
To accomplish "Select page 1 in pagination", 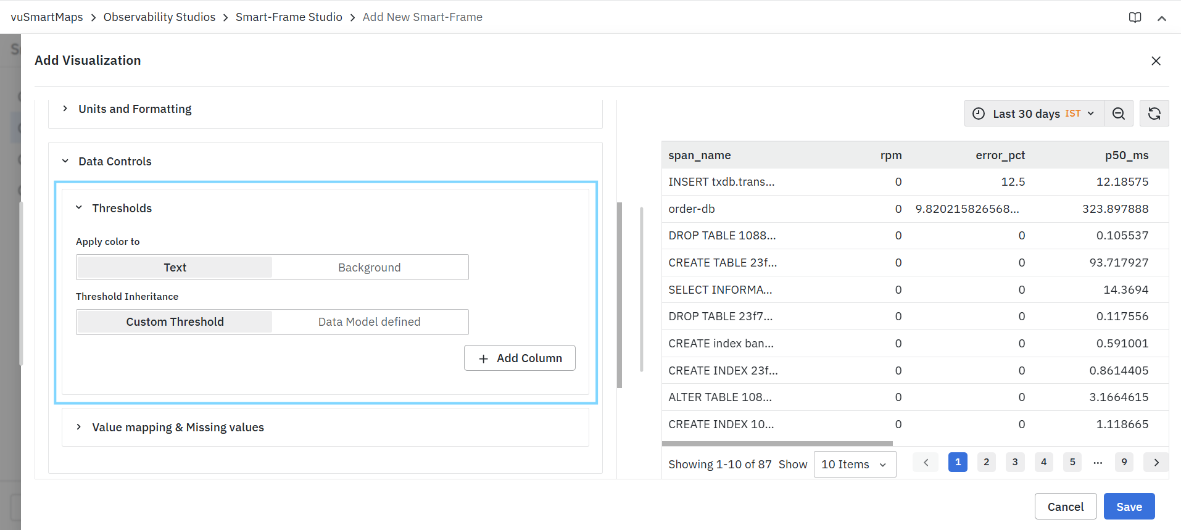I will pyautogui.click(x=958, y=462).
